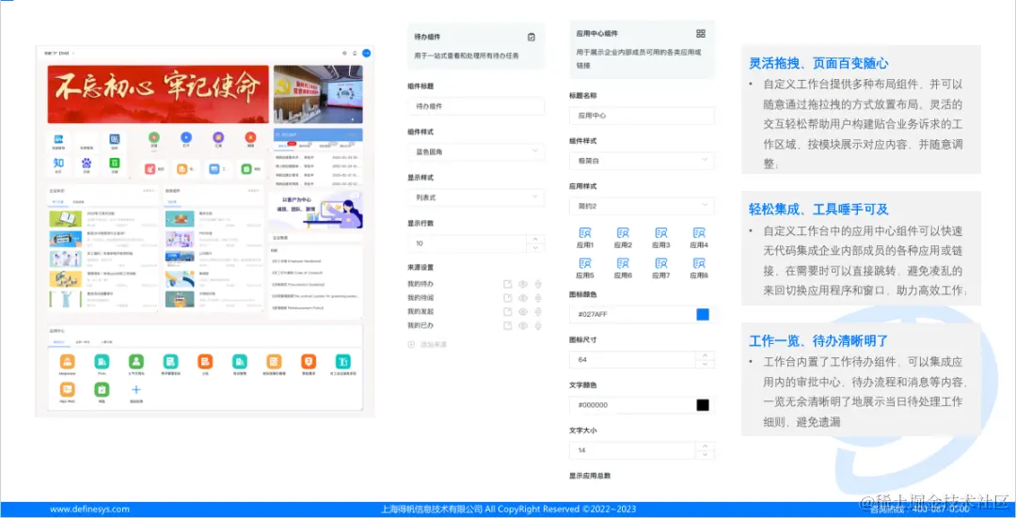Click the blue 知 app icon
The image size is (1016, 518).
59,164
